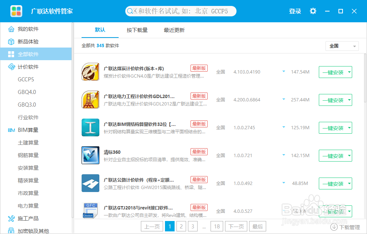Click the sidebar vertical scrollbar
Screen dimensions: 367x234
pos(73,120)
